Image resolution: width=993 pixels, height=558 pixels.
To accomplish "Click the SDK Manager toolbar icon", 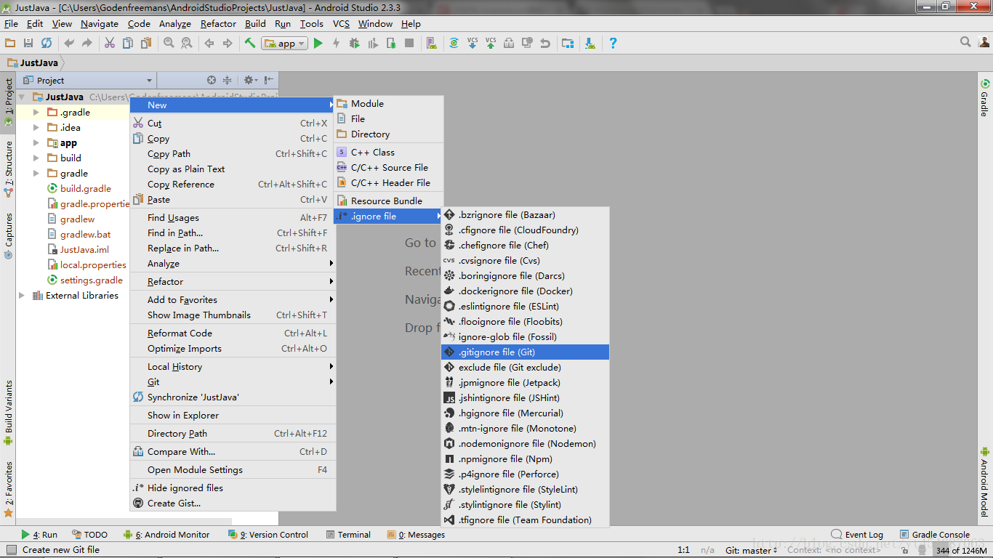I will pos(590,44).
